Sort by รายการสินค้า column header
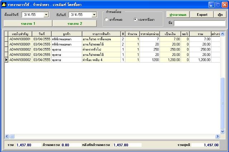This screenshot has height=152, width=229. (x=101, y=34)
